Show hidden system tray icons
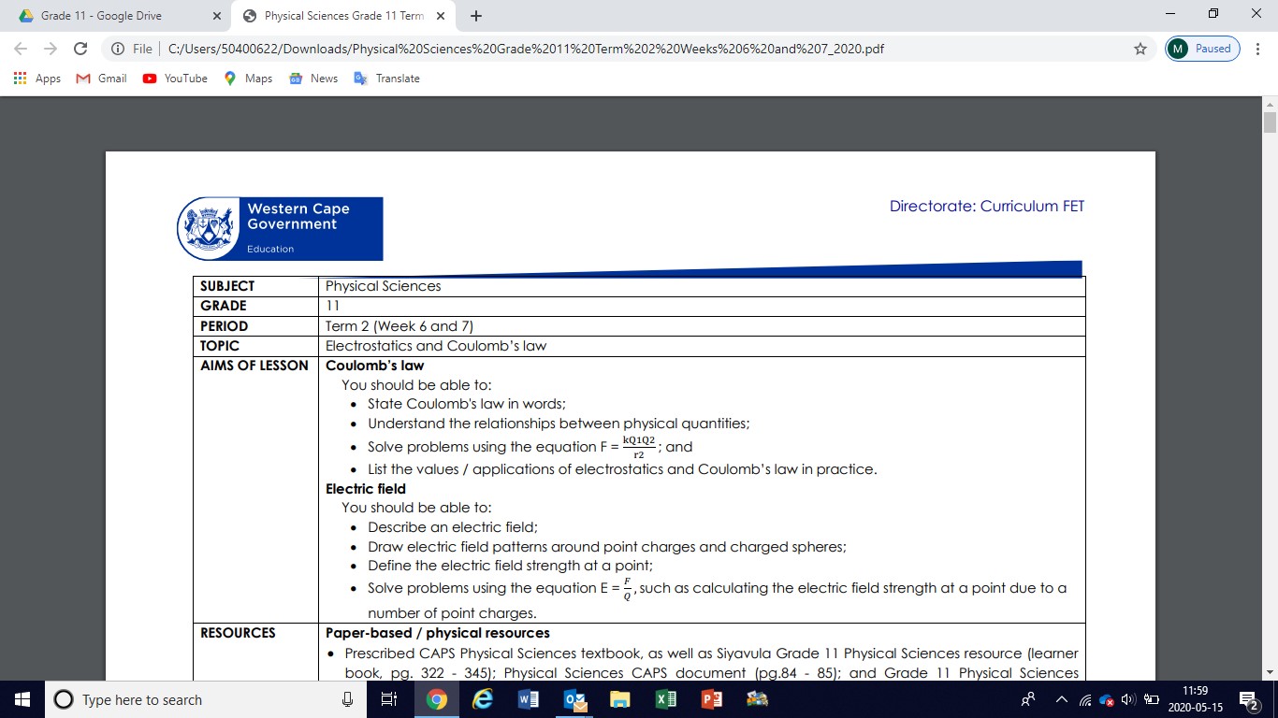 click(x=1062, y=699)
